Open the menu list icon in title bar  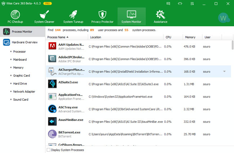pos(192,4)
